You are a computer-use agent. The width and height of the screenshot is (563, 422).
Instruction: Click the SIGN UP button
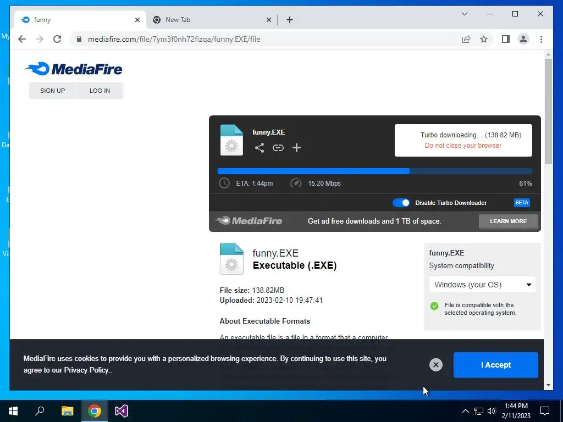52,91
